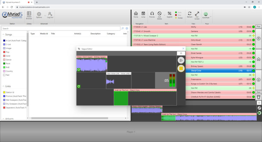Set item mode to Sweep
Image resolution: width=262 pixels, height=142 pixels.
179,18
